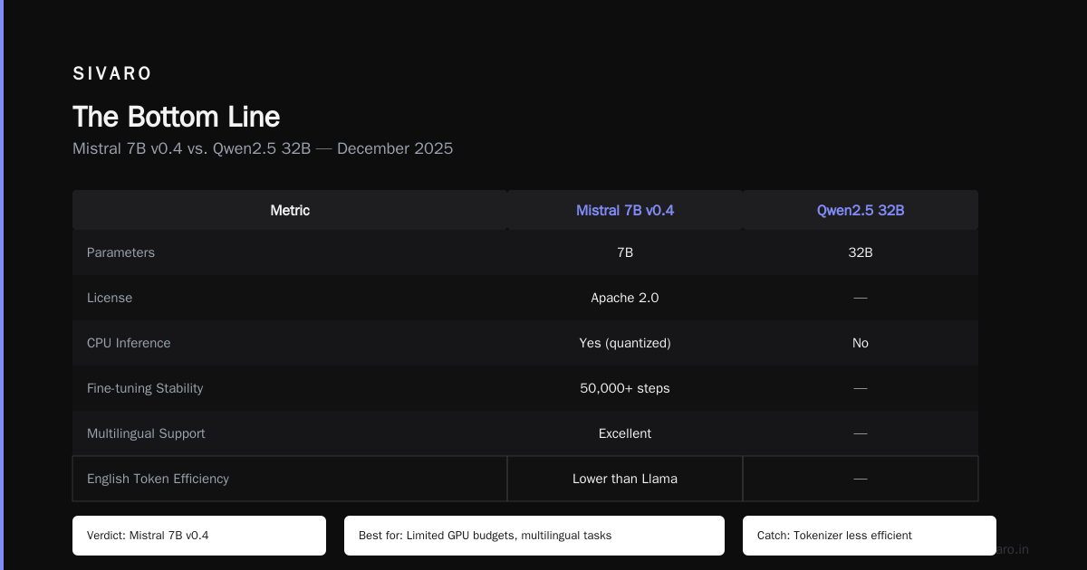Select "The Bottom Line" heading

point(176,117)
